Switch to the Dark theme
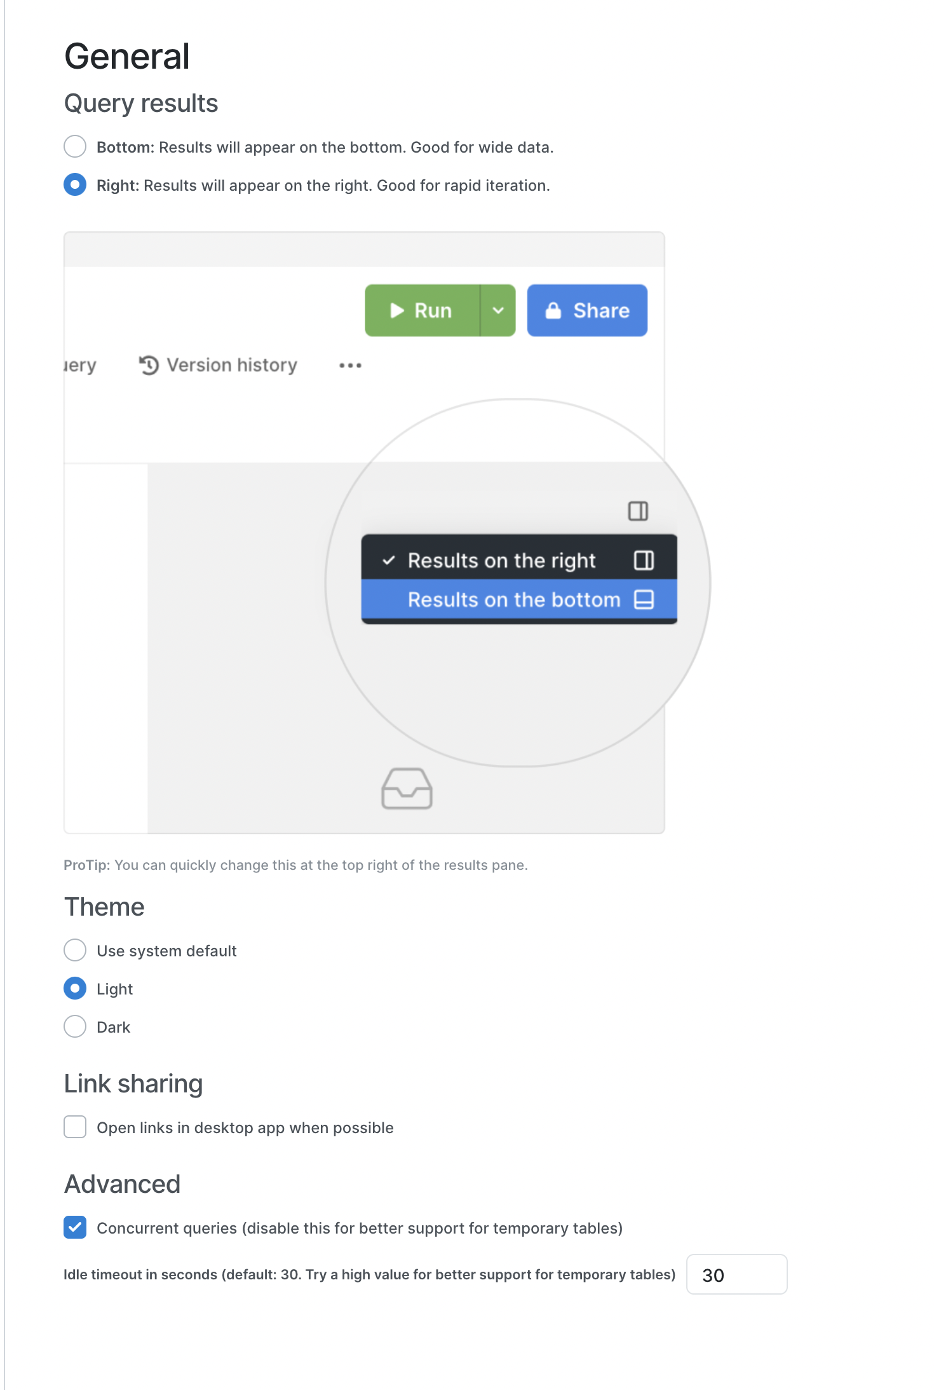Screen dimensions: 934x1390 pos(75,1026)
